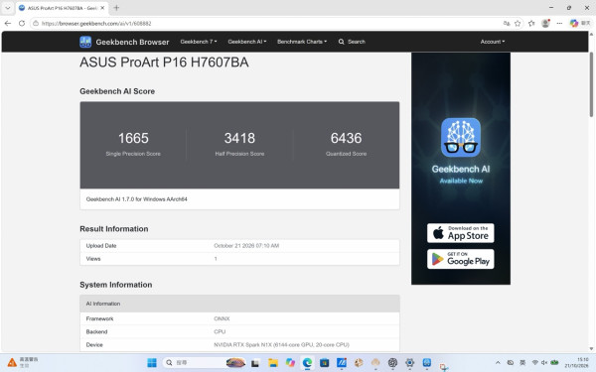596x372 pixels.
Task: Open the ChatGPT-style knot icon on taskbar
Action: click(x=392, y=363)
